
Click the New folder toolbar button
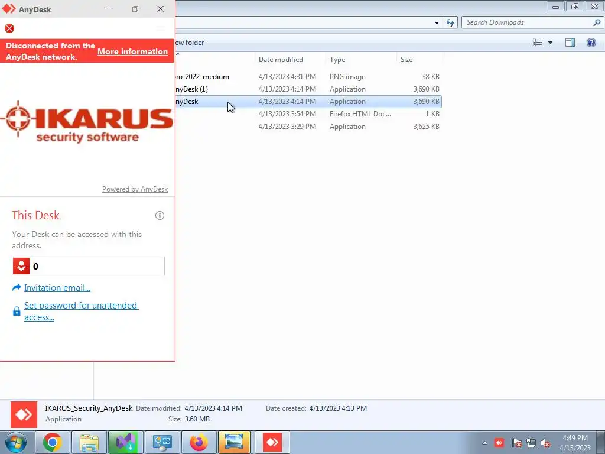pos(190,43)
